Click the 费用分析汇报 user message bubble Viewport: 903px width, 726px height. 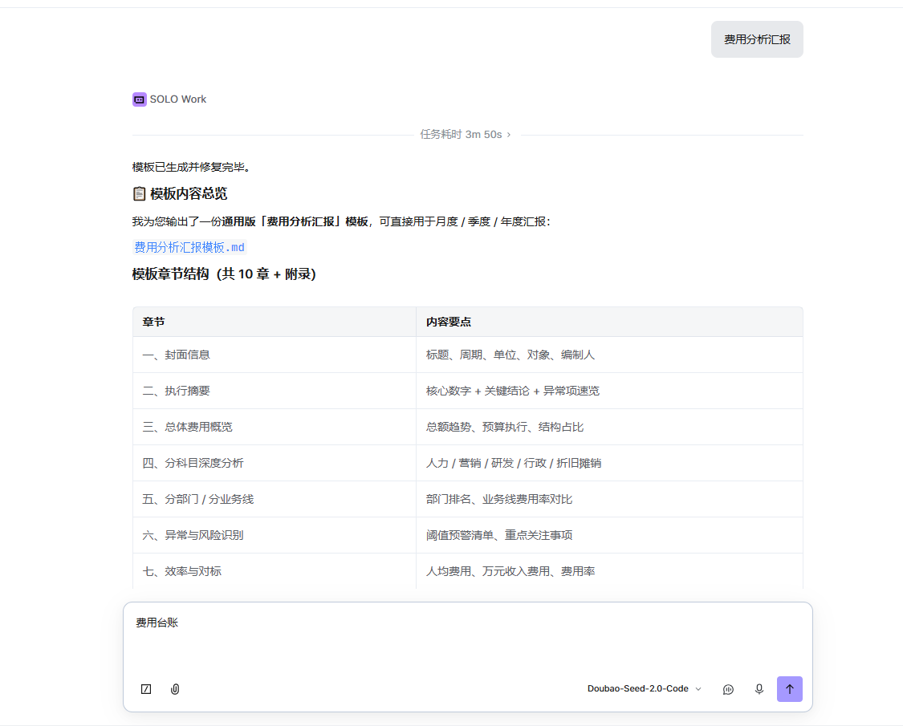coord(757,39)
